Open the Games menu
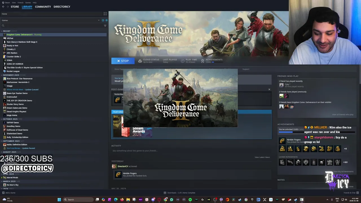Screen dimensions: 361x203 [28, 3]
